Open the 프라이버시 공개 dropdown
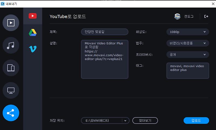Screen dimensions: 216x130 click(188, 54)
